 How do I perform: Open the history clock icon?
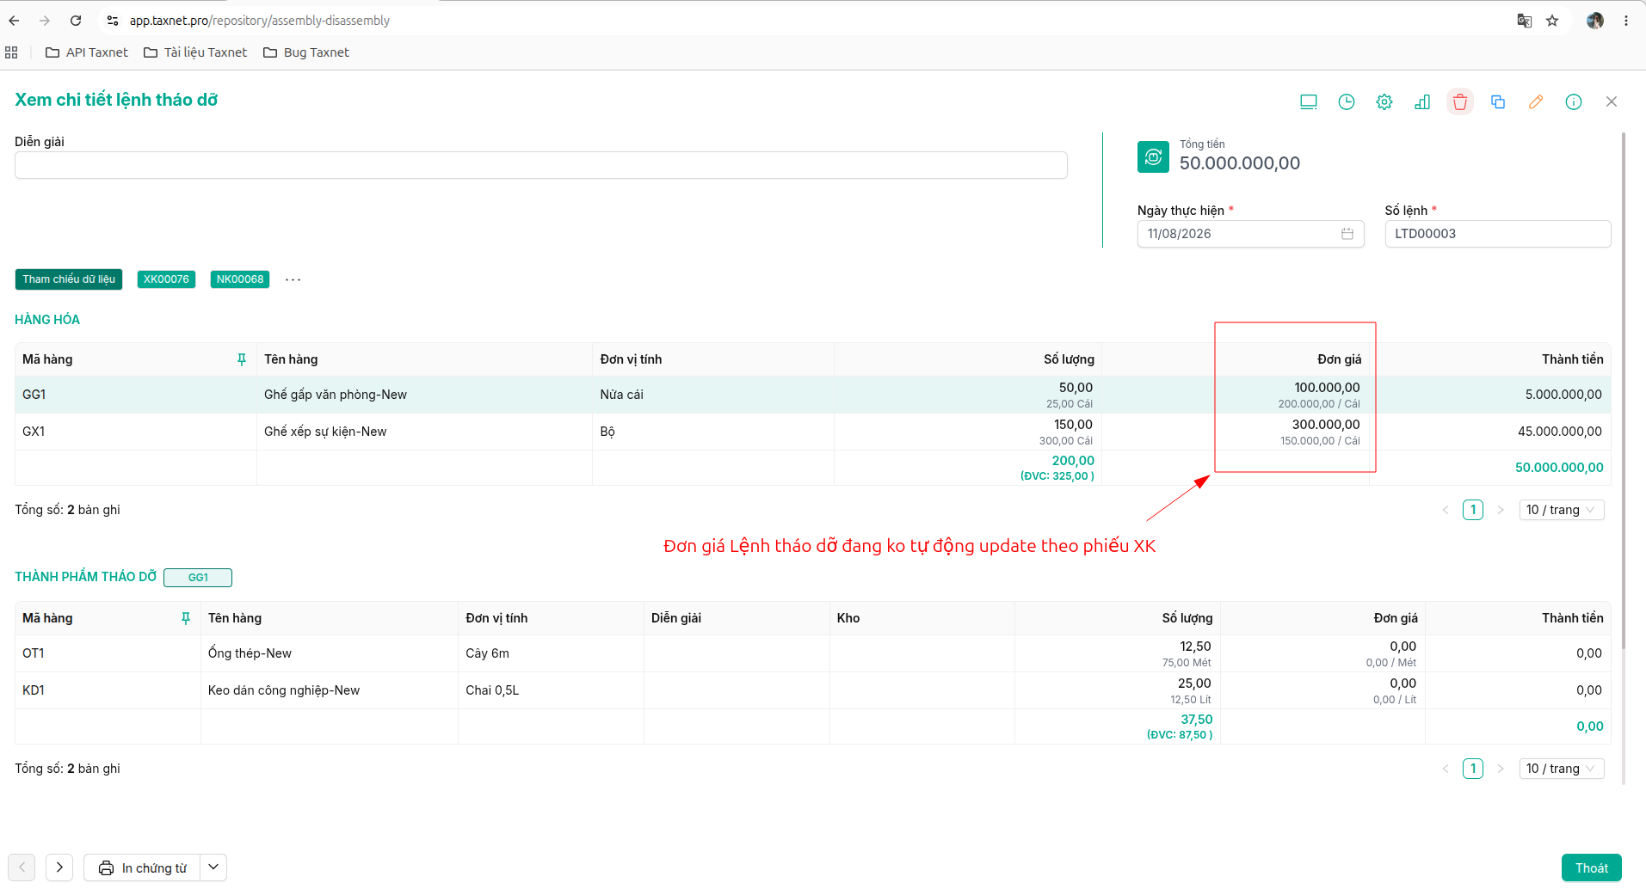coord(1347,101)
